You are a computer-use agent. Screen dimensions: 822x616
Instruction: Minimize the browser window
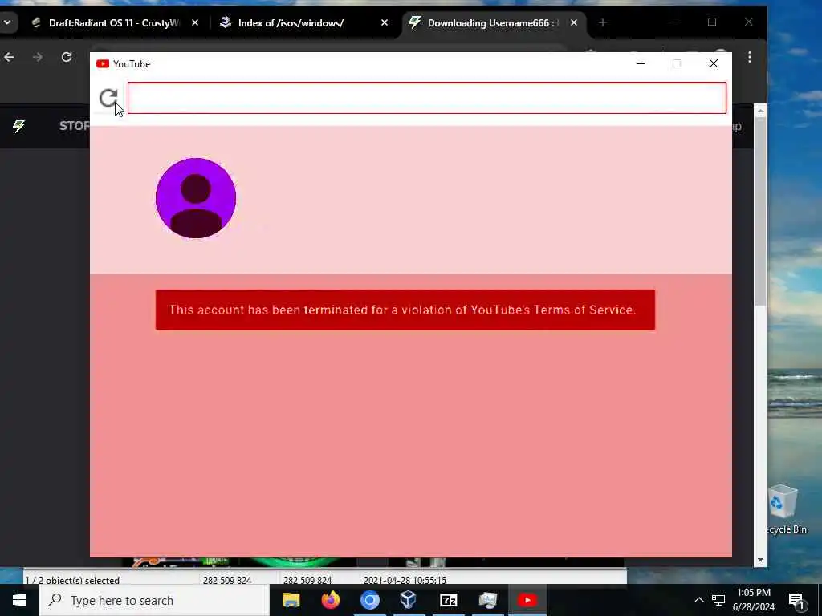(675, 22)
